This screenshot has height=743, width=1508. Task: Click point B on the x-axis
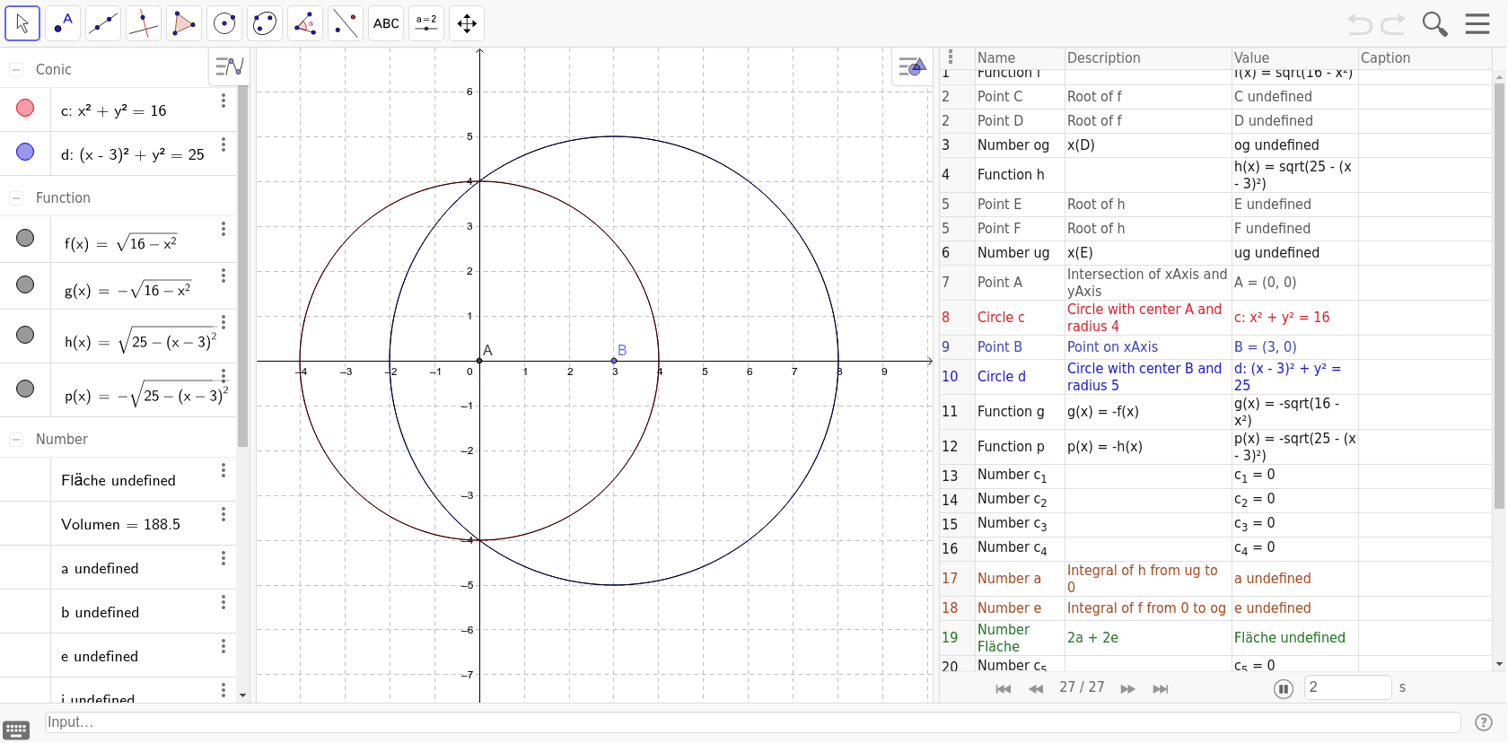tap(614, 361)
